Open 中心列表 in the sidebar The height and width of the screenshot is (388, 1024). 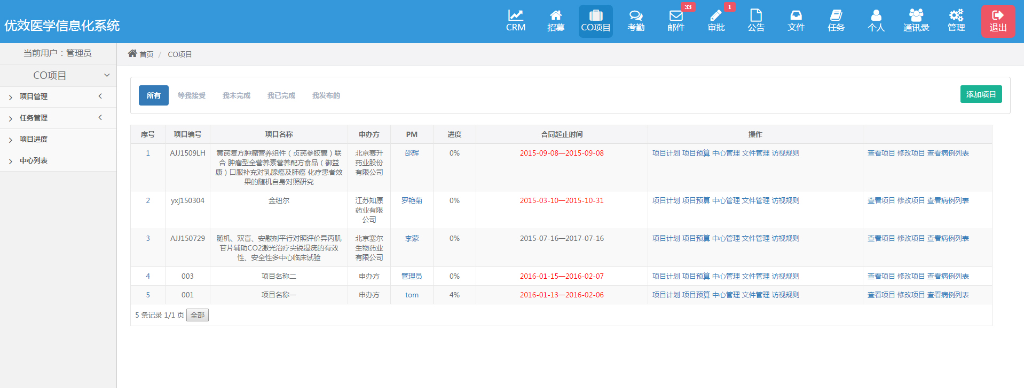coord(34,160)
